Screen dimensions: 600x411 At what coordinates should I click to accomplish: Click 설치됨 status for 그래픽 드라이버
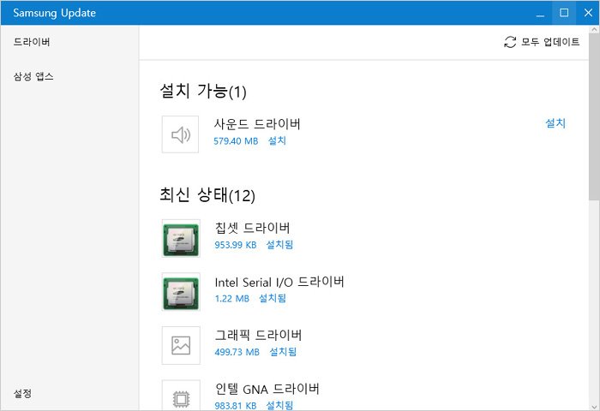283,352
